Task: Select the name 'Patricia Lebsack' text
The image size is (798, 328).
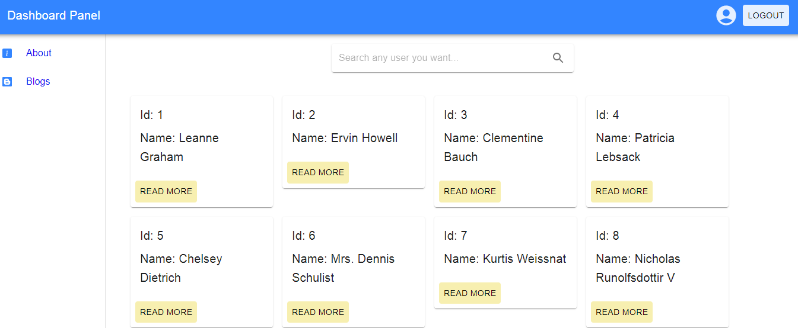Action: pyautogui.click(x=635, y=147)
